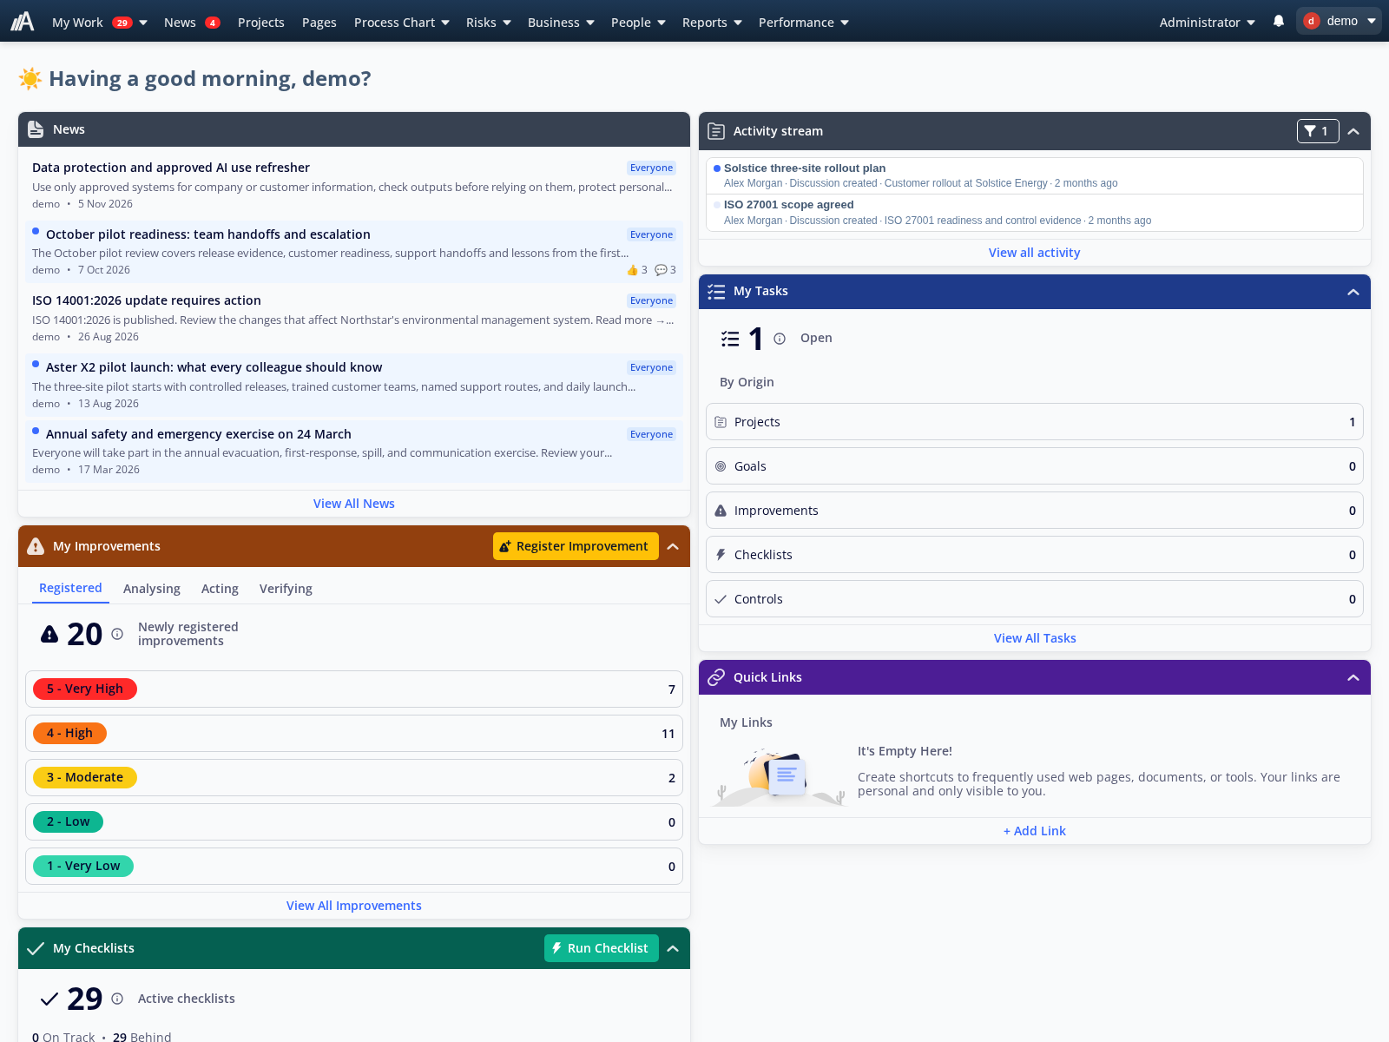Switch to the Analysing tab

click(152, 589)
